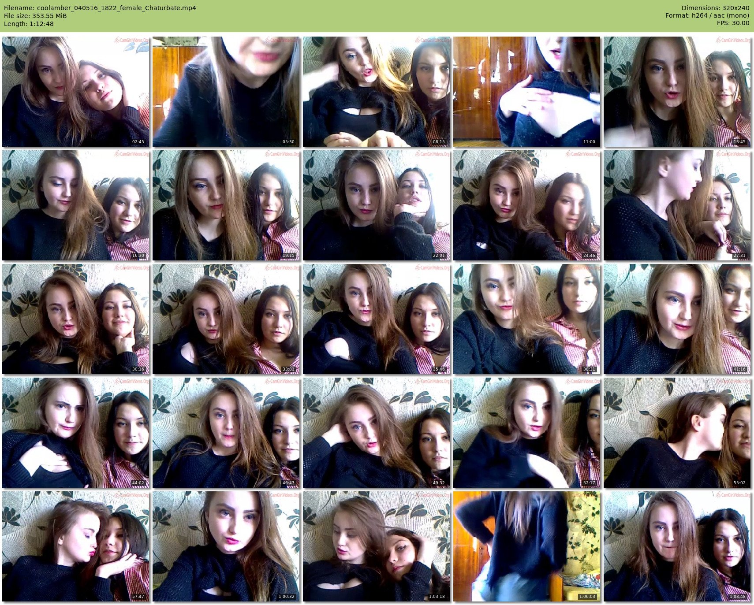Click the thumbnail stamped 57:47

click(76, 546)
